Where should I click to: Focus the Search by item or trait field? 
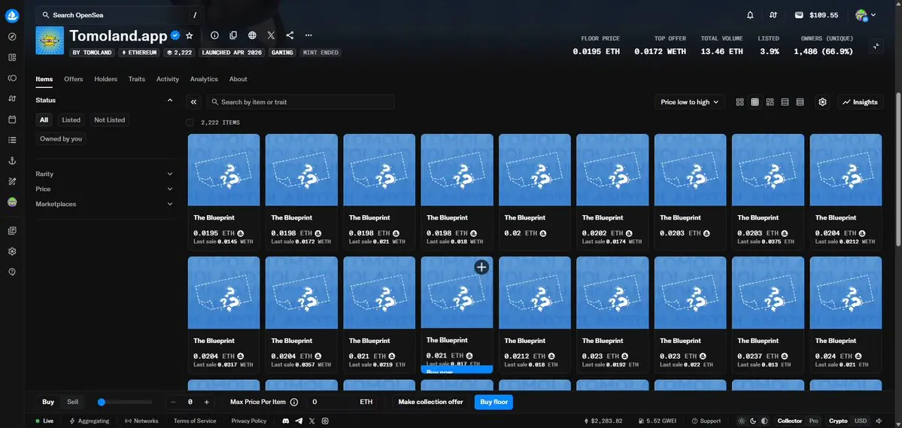(x=300, y=102)
